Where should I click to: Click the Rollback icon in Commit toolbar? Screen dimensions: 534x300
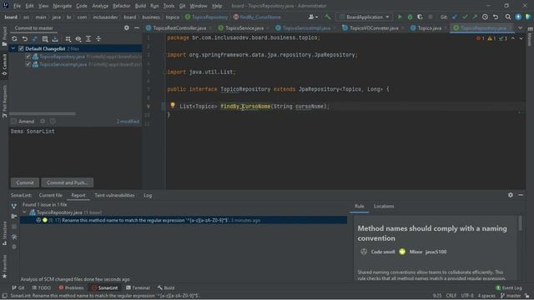point(25,39)
